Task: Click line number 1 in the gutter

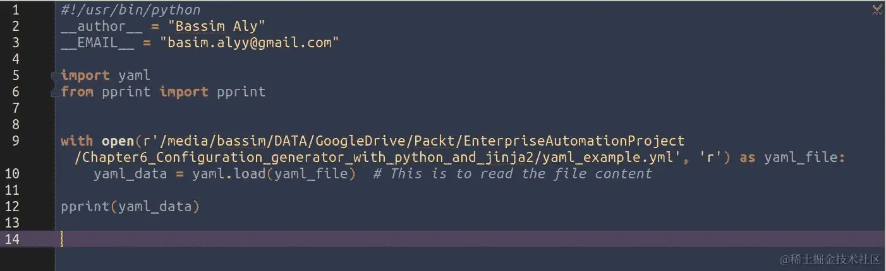Action: point(15,10)
